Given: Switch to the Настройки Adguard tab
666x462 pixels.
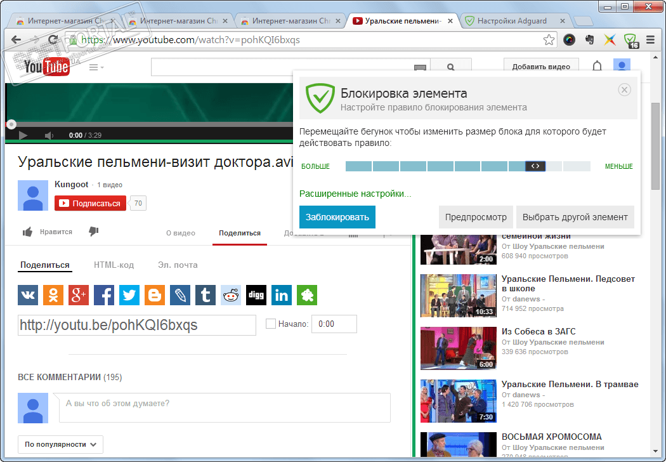Looking at the screenshot, I should pos(511,21).
